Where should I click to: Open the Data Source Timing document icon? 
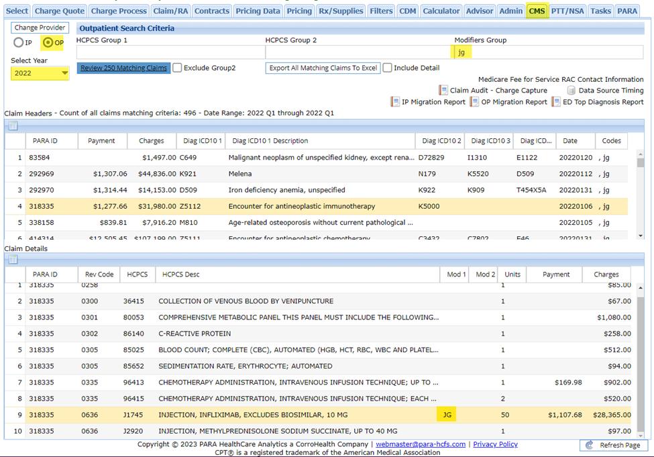point(571,91)
